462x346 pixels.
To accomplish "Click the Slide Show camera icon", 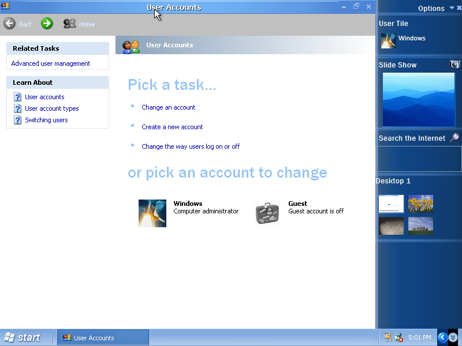I will point(454,64).
